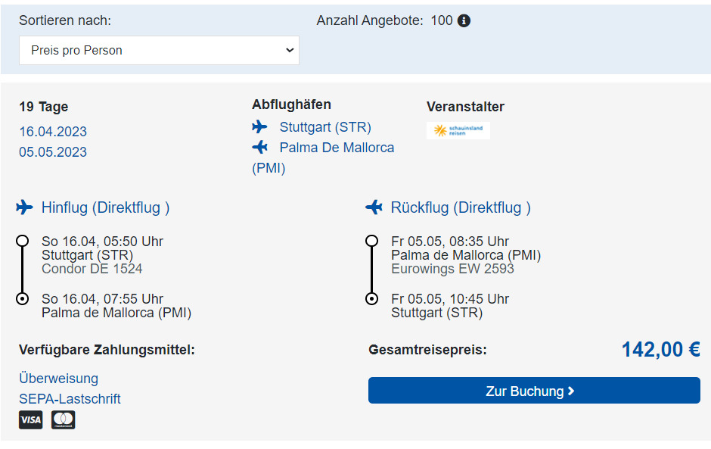Click the Rückflug (Direktflug) heading
711x449 pixels.
461,207
